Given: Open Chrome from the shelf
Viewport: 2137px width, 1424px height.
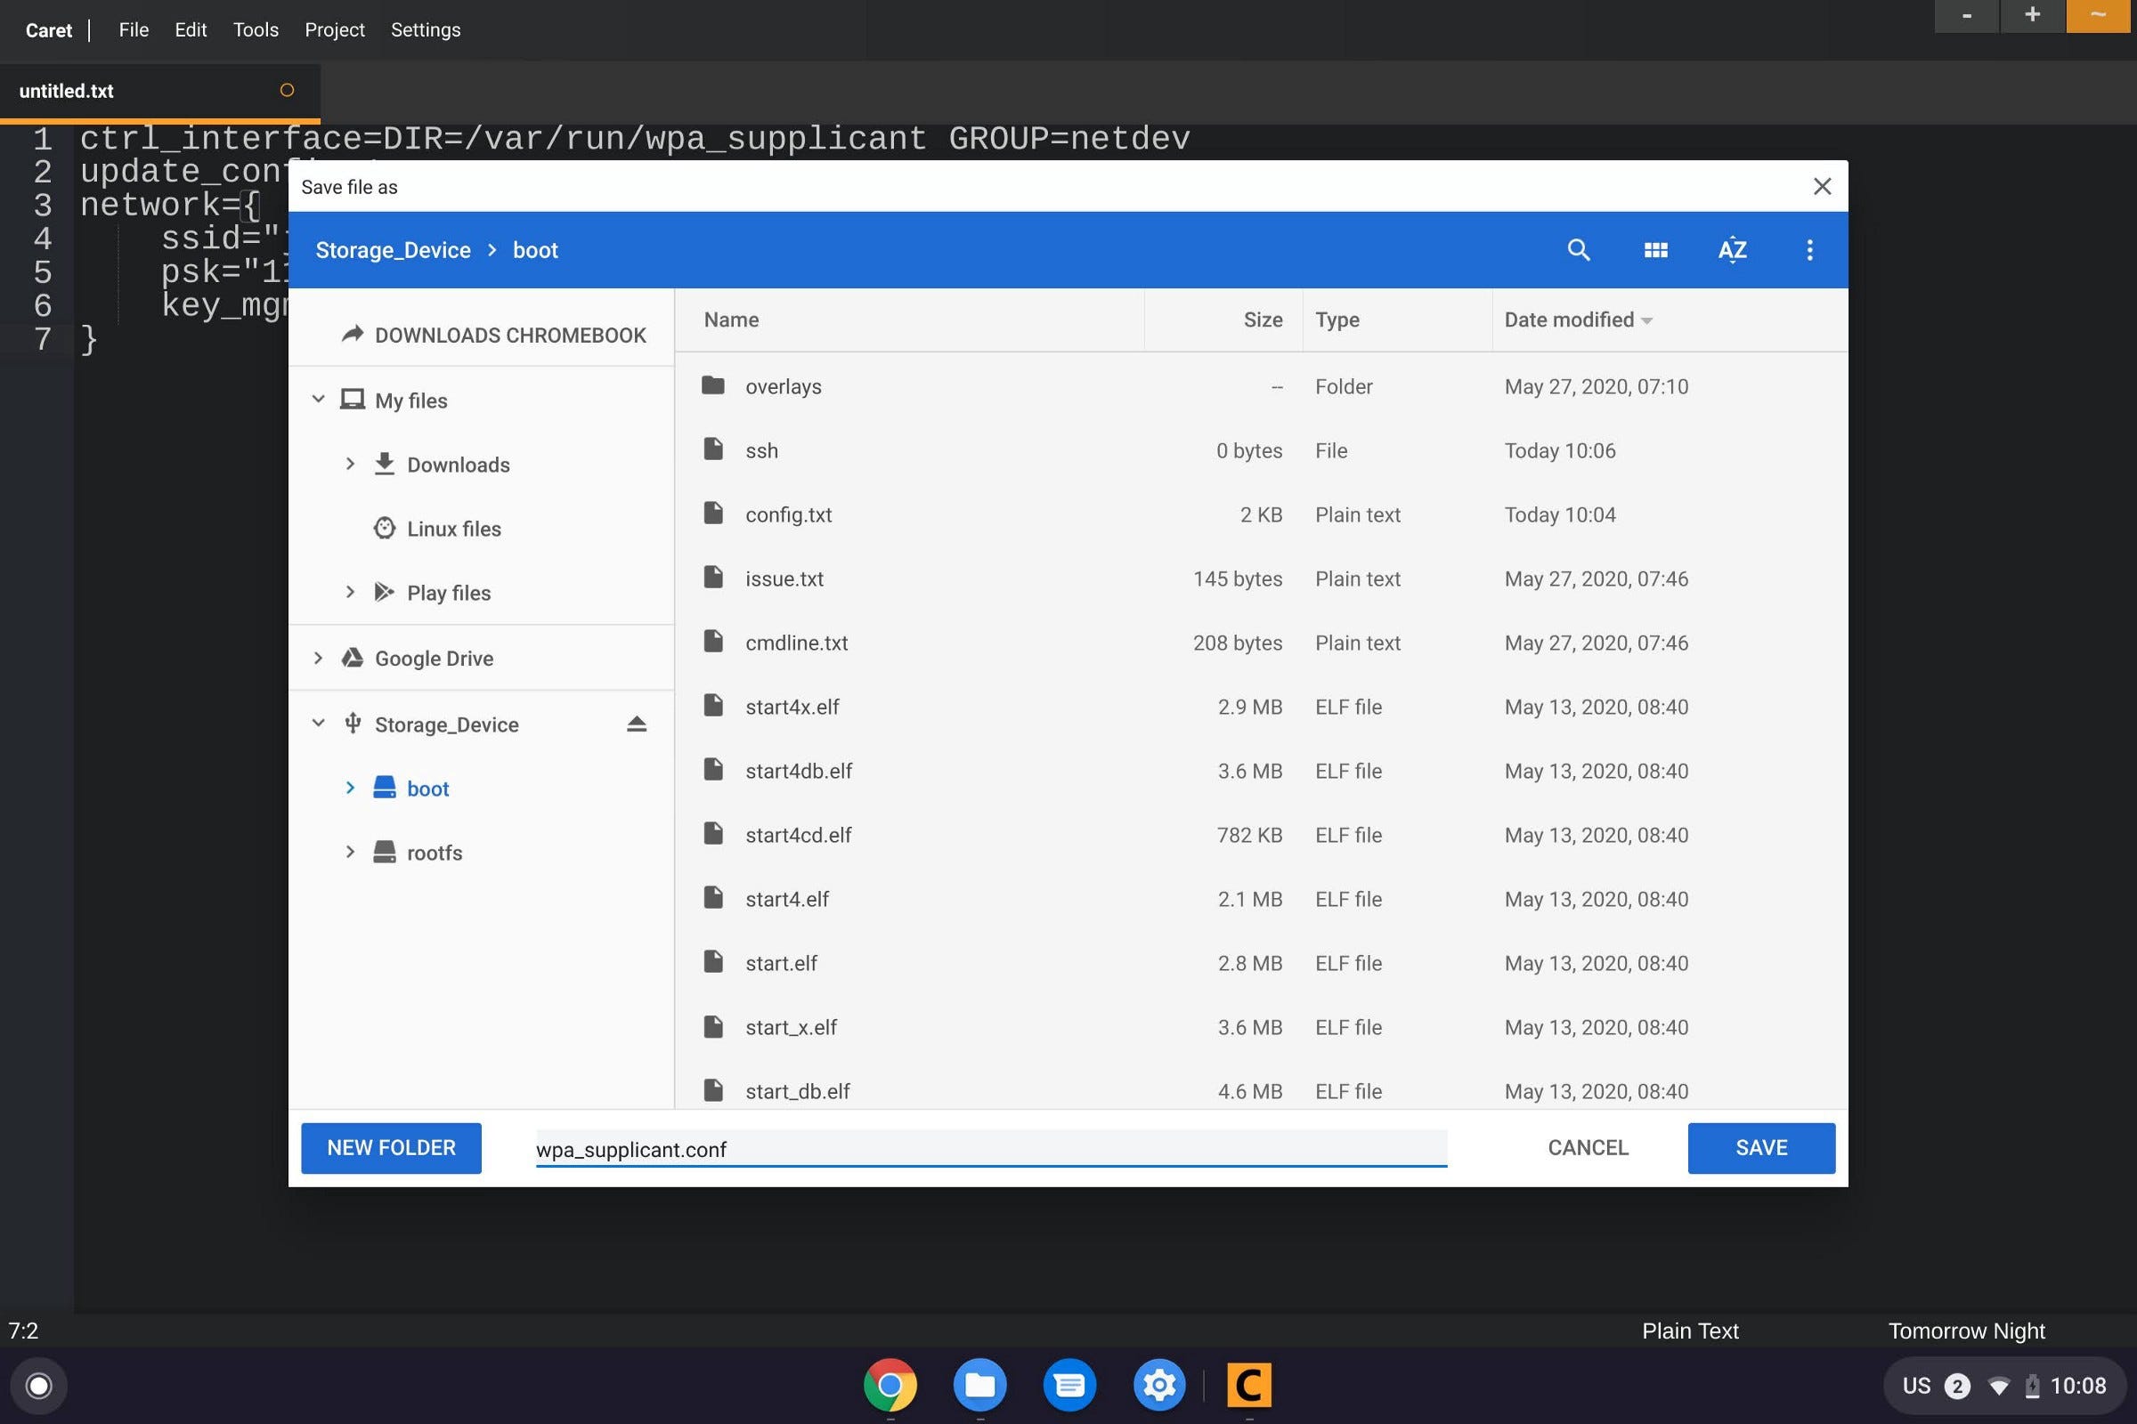Looking at the screenshot, I should (890, 1385).
